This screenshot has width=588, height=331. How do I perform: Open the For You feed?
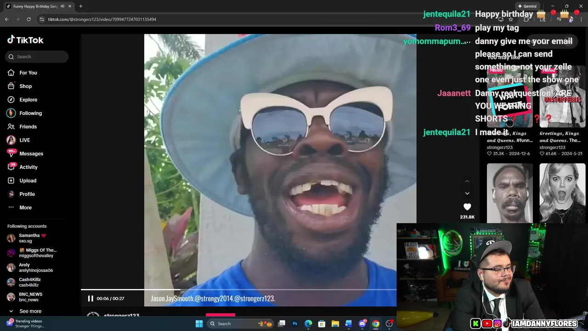click(28, 73)
